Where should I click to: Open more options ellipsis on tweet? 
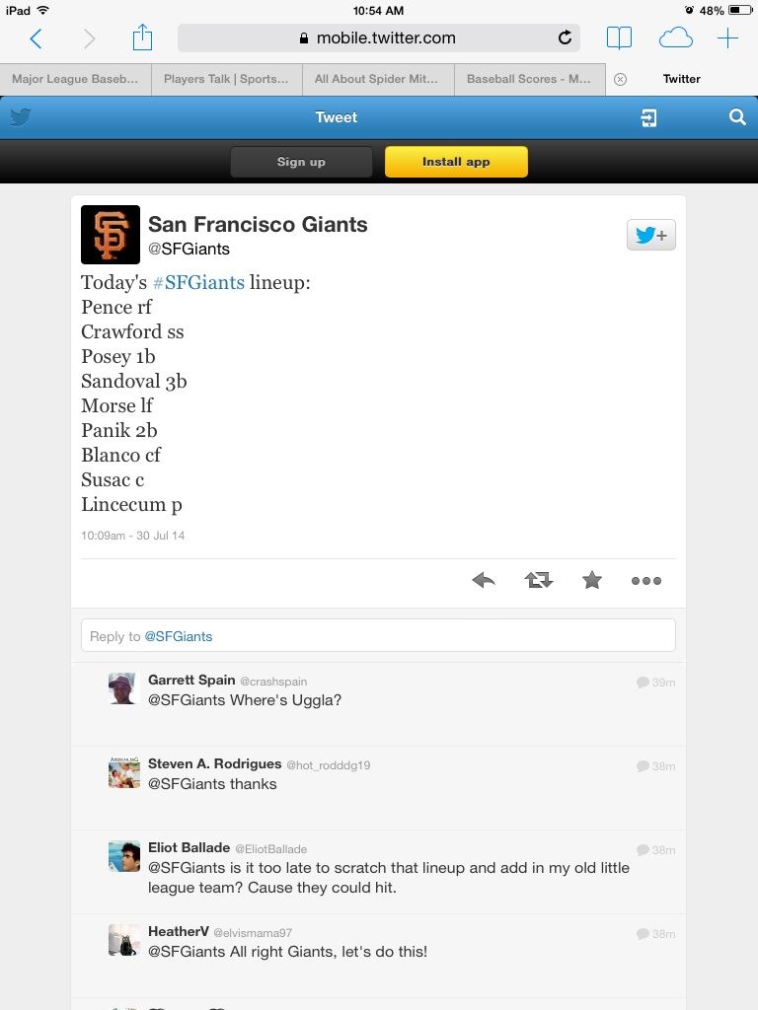(646, 581)
